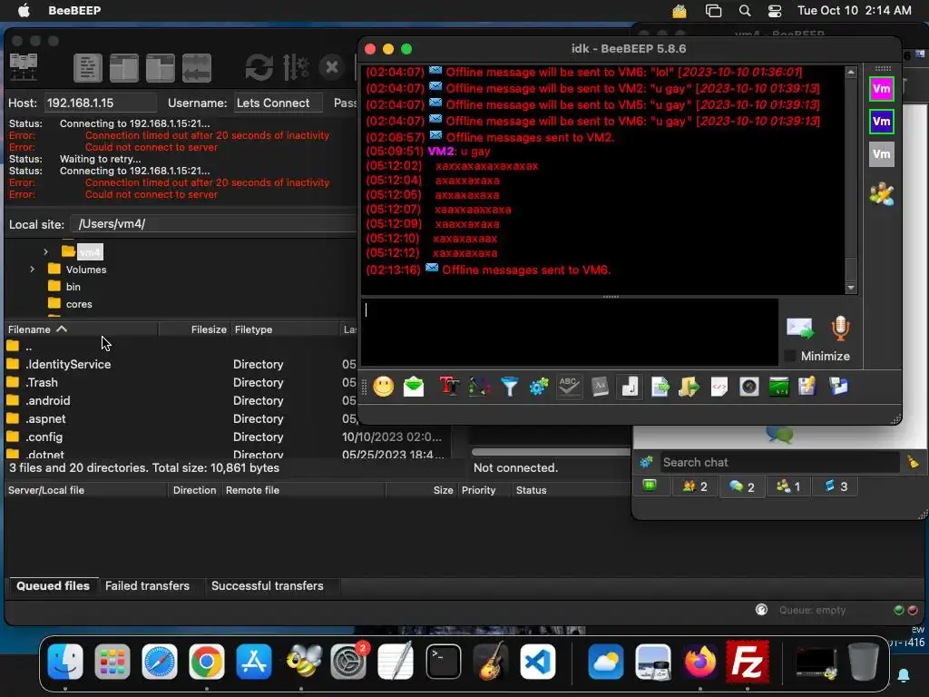Open chat settings gears icon in chat toolbar
Viewport: 929px width, 697px height.
539,387
